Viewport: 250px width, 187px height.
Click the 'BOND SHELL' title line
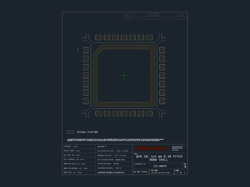159,160
